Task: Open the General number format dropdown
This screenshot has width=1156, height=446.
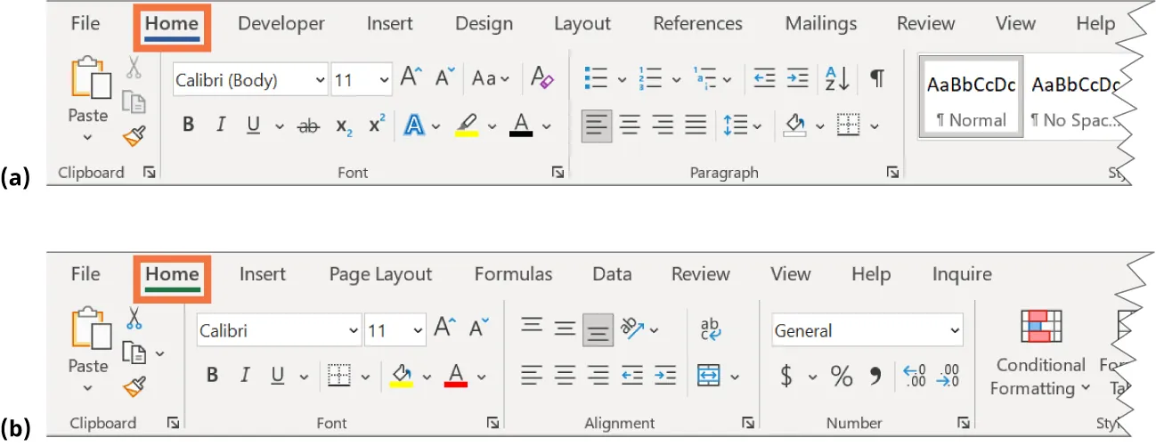Action: 867,330
